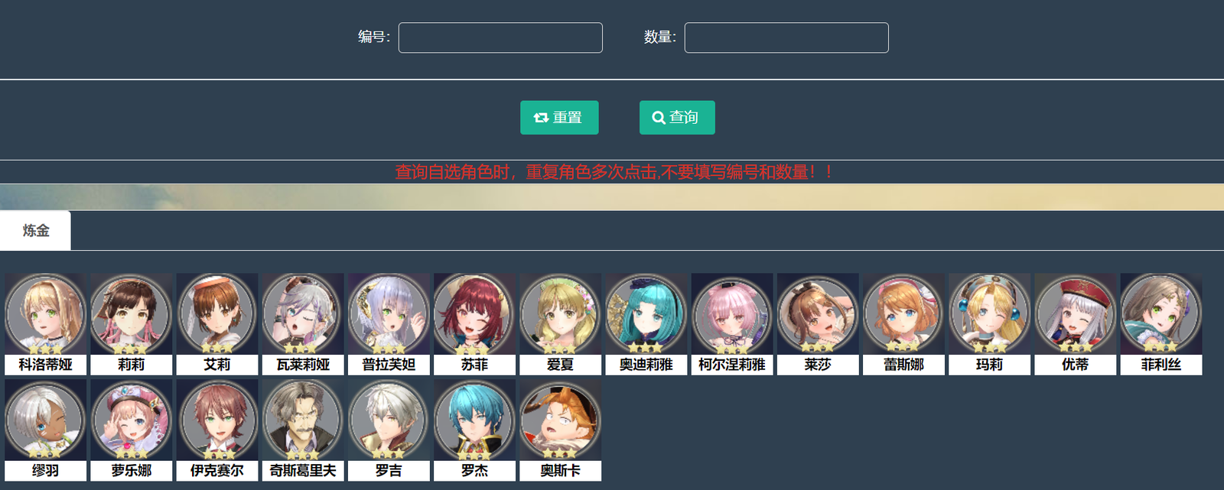Choose the 罗杰 blue-haired character avatar
Screen dimensions: 1224x490
tap(474, 430)
